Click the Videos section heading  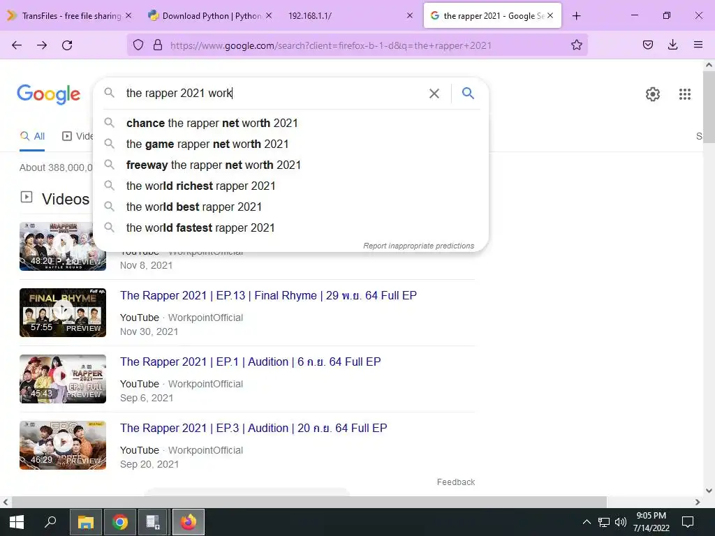point(66,199)
